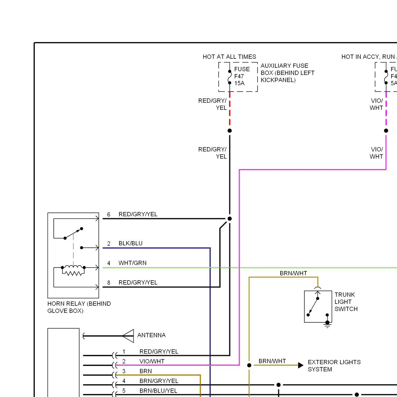This screenshot has width=397, height=397.
Task: Click connector pin '3 BRN' label
Action: click(x=137, y=371)
